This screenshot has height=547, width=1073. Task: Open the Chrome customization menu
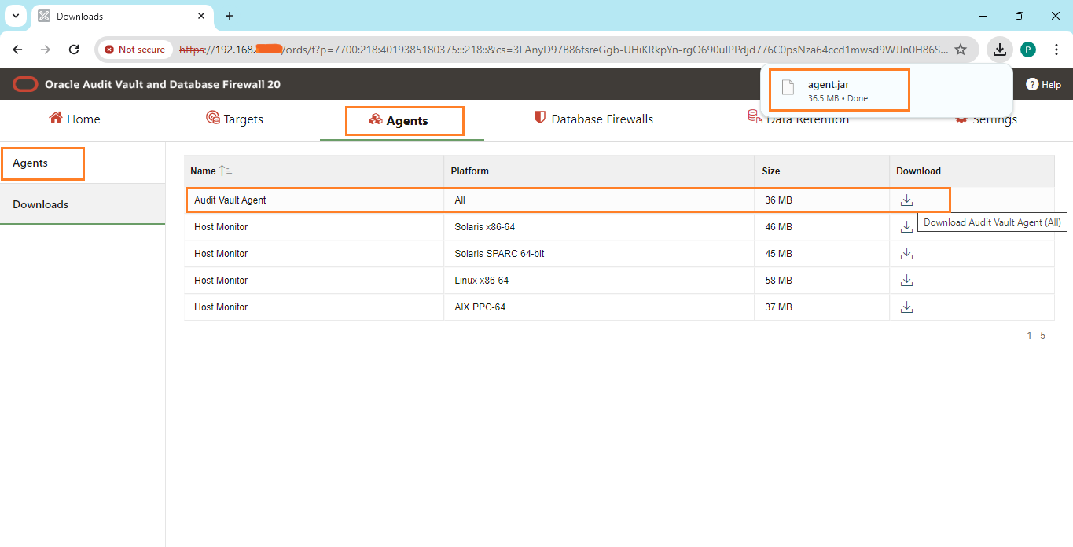point(1056,49)
